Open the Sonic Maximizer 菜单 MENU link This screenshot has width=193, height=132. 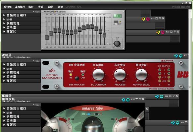click(x=167, y=61)
